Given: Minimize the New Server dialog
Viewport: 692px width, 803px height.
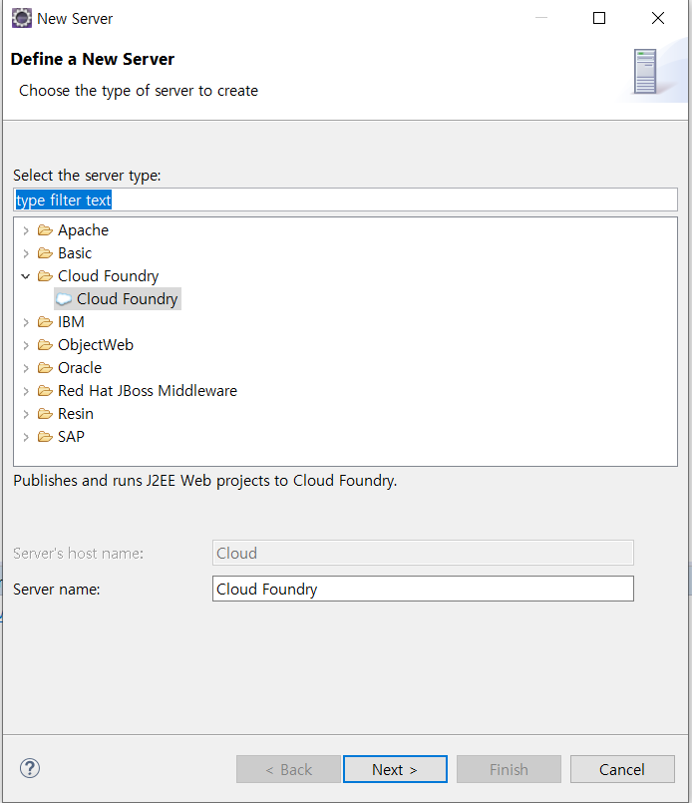Looking at the screenshot, I should [x=541, y=18].
